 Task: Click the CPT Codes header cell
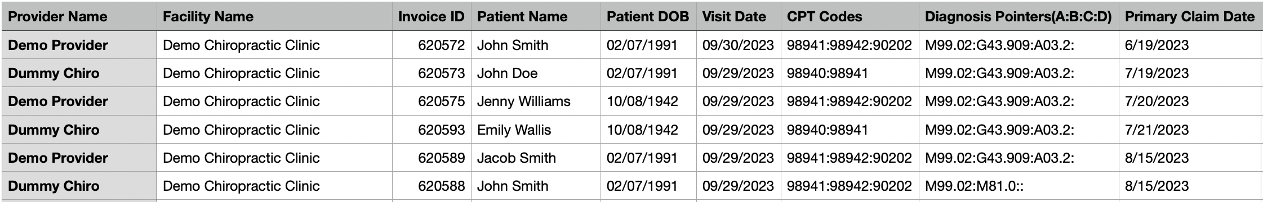[850, 17]
